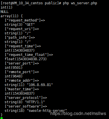Click the "master_time" key line
The height and width of the screenshot is (119, 109).
[22, 89]
